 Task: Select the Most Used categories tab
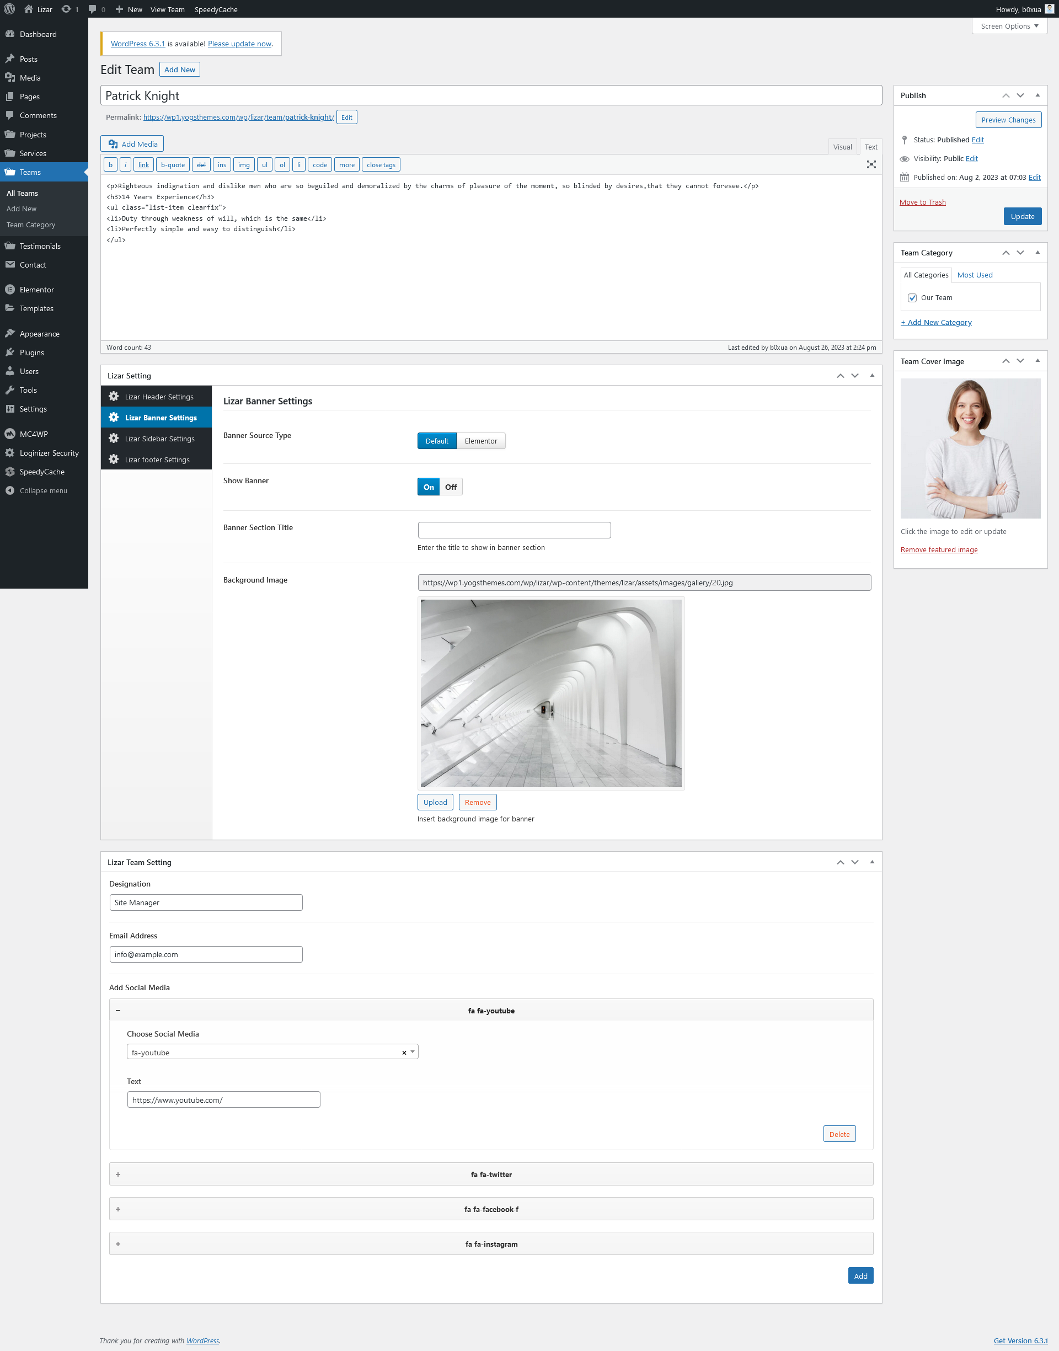pos(974,275)
